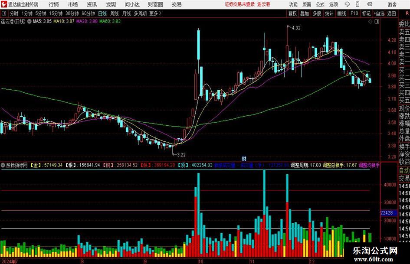
Task: Click the 复权 adjustment button
Action: 292,13
